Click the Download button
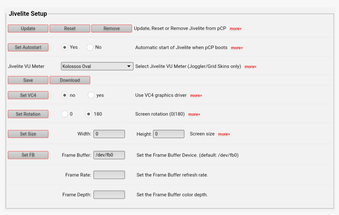This screenshot has height=215, width=339. tap(70, 80)
